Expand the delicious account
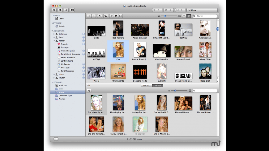 tap(54, 34)
